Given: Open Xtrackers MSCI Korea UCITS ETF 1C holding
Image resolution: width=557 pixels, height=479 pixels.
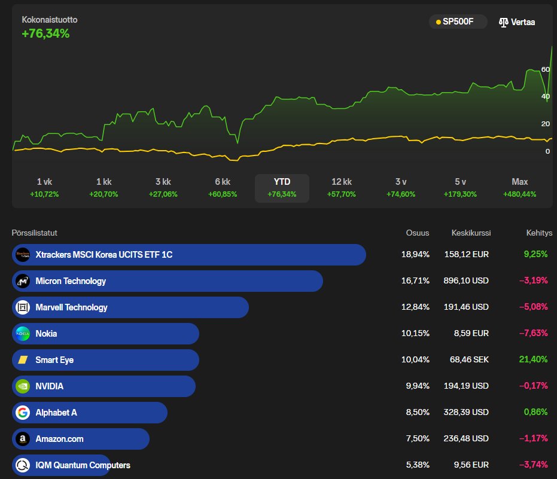Looking at the screenshot, I should pyautogui.click(x=189, y=255).
